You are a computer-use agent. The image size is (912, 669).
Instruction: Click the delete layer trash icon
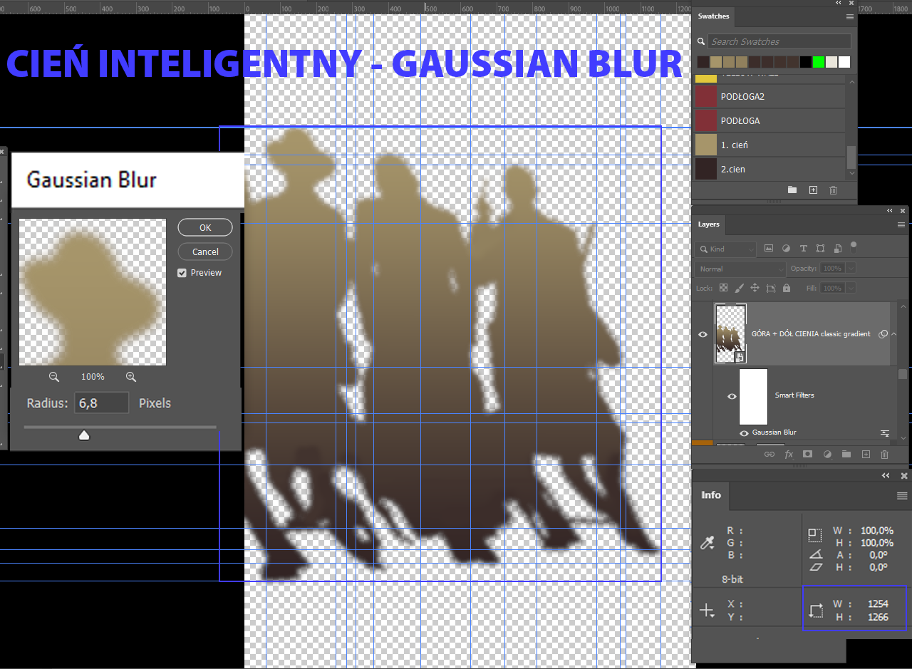coord(884,455)
